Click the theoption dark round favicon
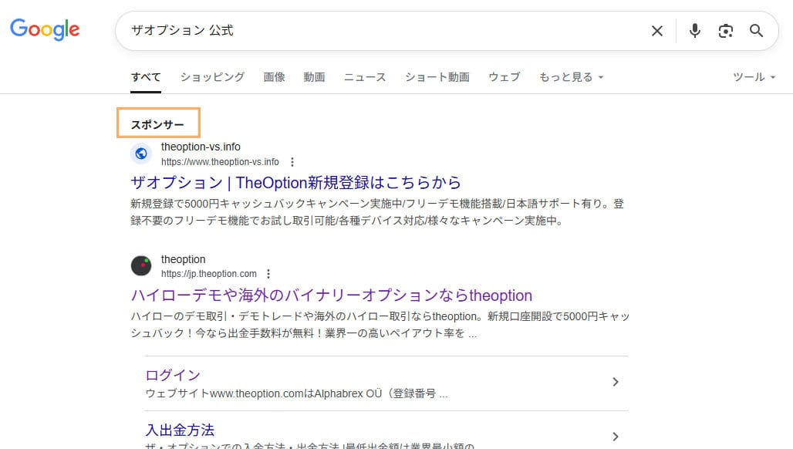 [x=141, y=265]
